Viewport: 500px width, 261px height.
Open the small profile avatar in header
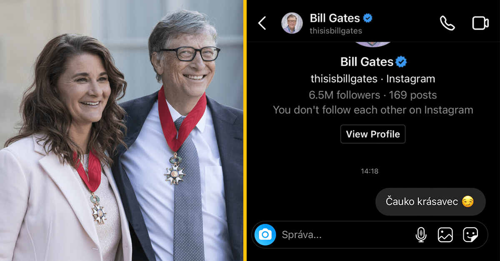pyautogui.click(x=292, y=23)
